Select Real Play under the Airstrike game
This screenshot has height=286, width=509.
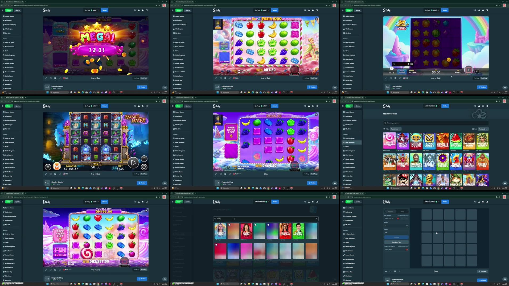(484, 78)
